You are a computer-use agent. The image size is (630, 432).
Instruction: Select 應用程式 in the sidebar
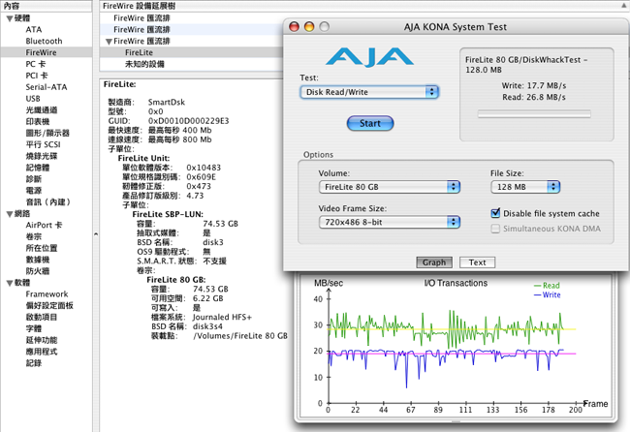pyautogui.click(x=42, y=352)
